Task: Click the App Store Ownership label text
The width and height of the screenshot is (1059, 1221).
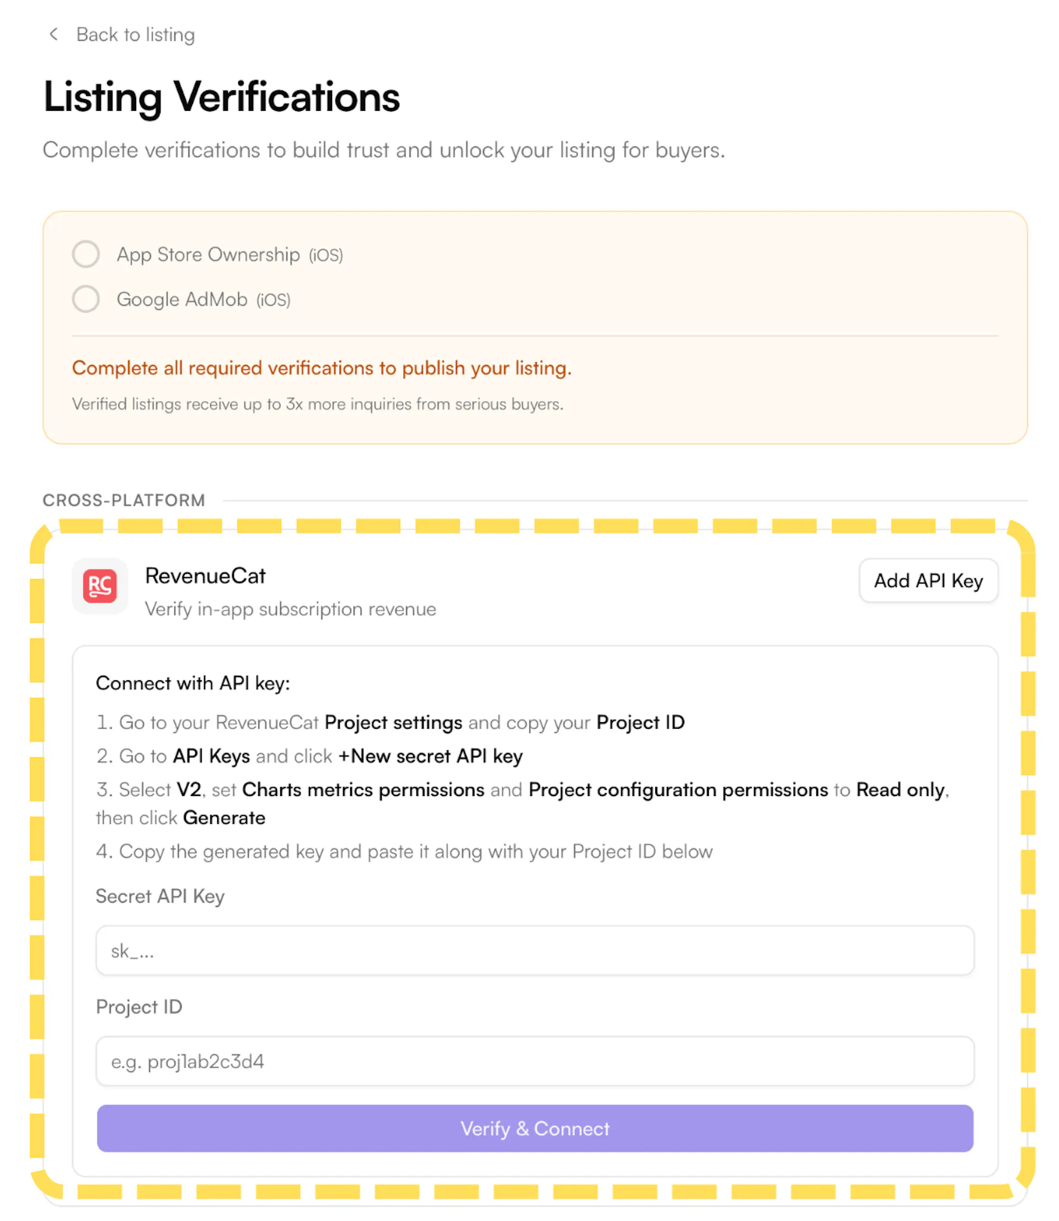Action: [x=208, y=255]
